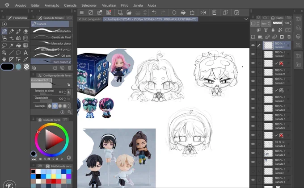The image size is (304, 188).
Task: Select transparent color checkered swatch
Action: [x=26, y=67]
